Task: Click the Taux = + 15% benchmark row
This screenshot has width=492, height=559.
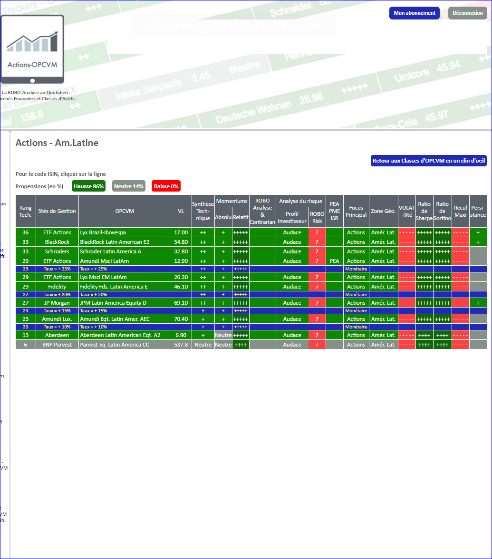Action: click(x=251, y=310)
